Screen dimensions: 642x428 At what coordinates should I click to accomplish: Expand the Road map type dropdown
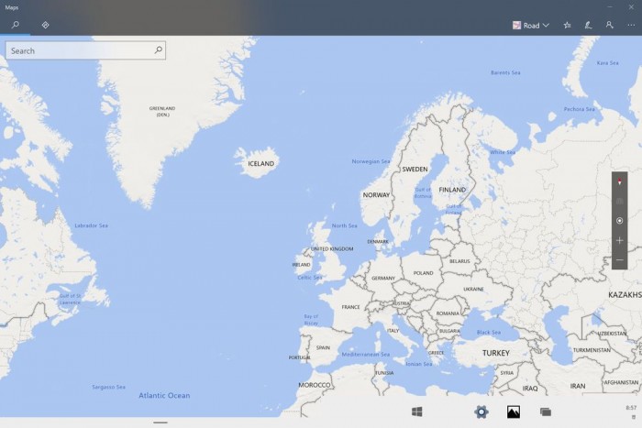tap(531, 26)
